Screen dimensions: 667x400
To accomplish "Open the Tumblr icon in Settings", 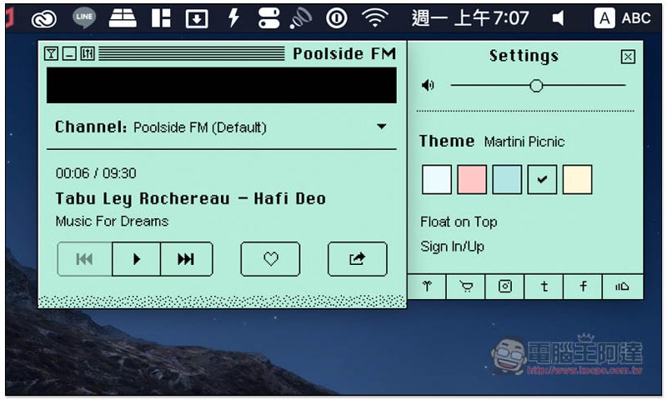I will [544, 287].
